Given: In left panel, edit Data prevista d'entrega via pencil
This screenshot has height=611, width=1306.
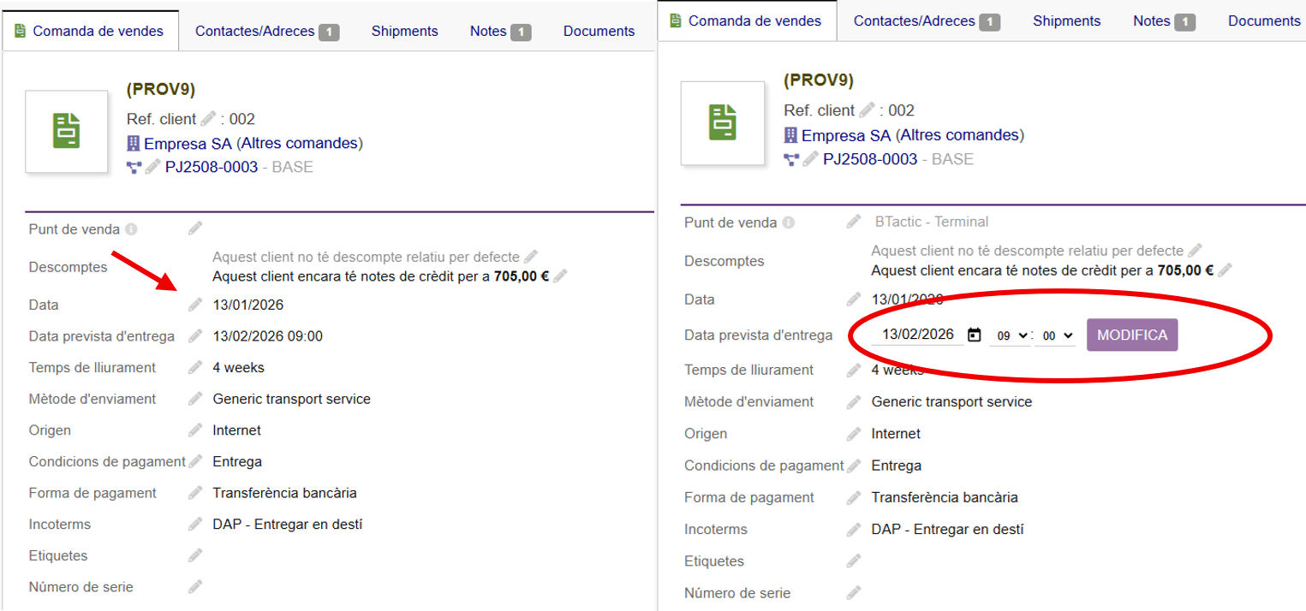Looking at the screenshot, I should tap(195, 336).
